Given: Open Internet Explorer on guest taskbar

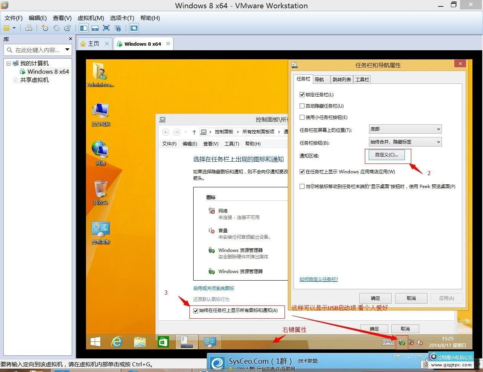Looking at the screenshot, I should pyautogui.click(x=117, y=342).
